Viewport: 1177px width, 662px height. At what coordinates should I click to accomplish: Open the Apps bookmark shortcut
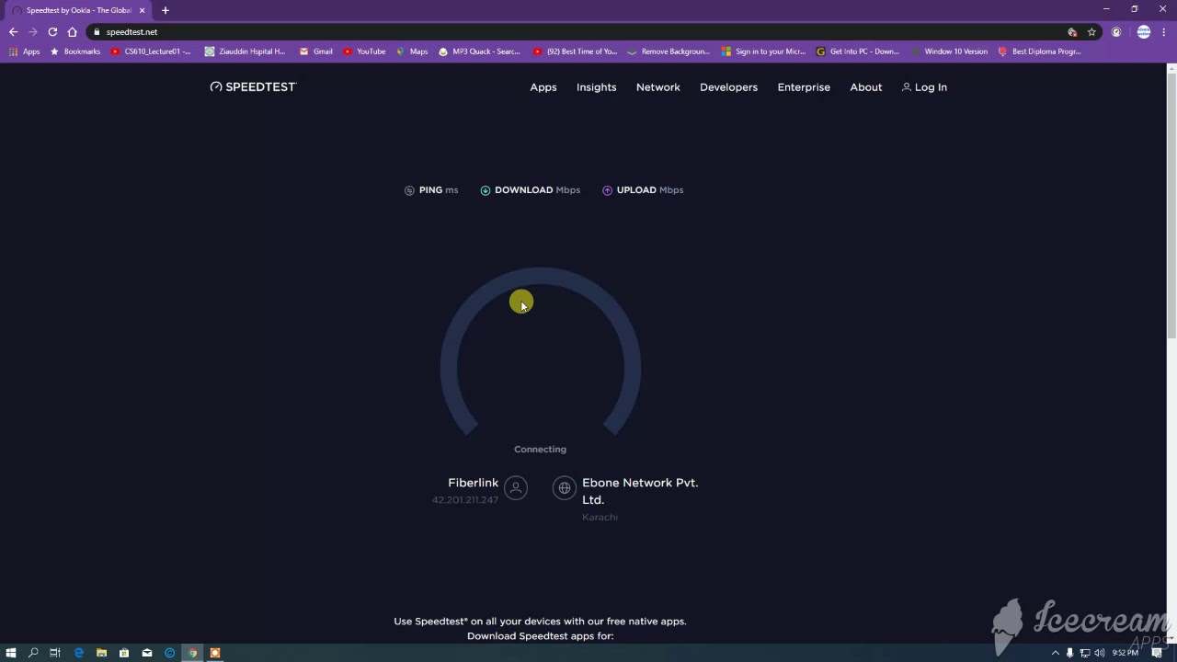(24, 51)
